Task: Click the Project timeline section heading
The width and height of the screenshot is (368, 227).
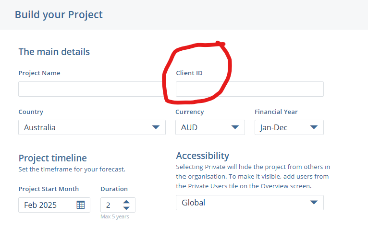Action: [52, 158]
